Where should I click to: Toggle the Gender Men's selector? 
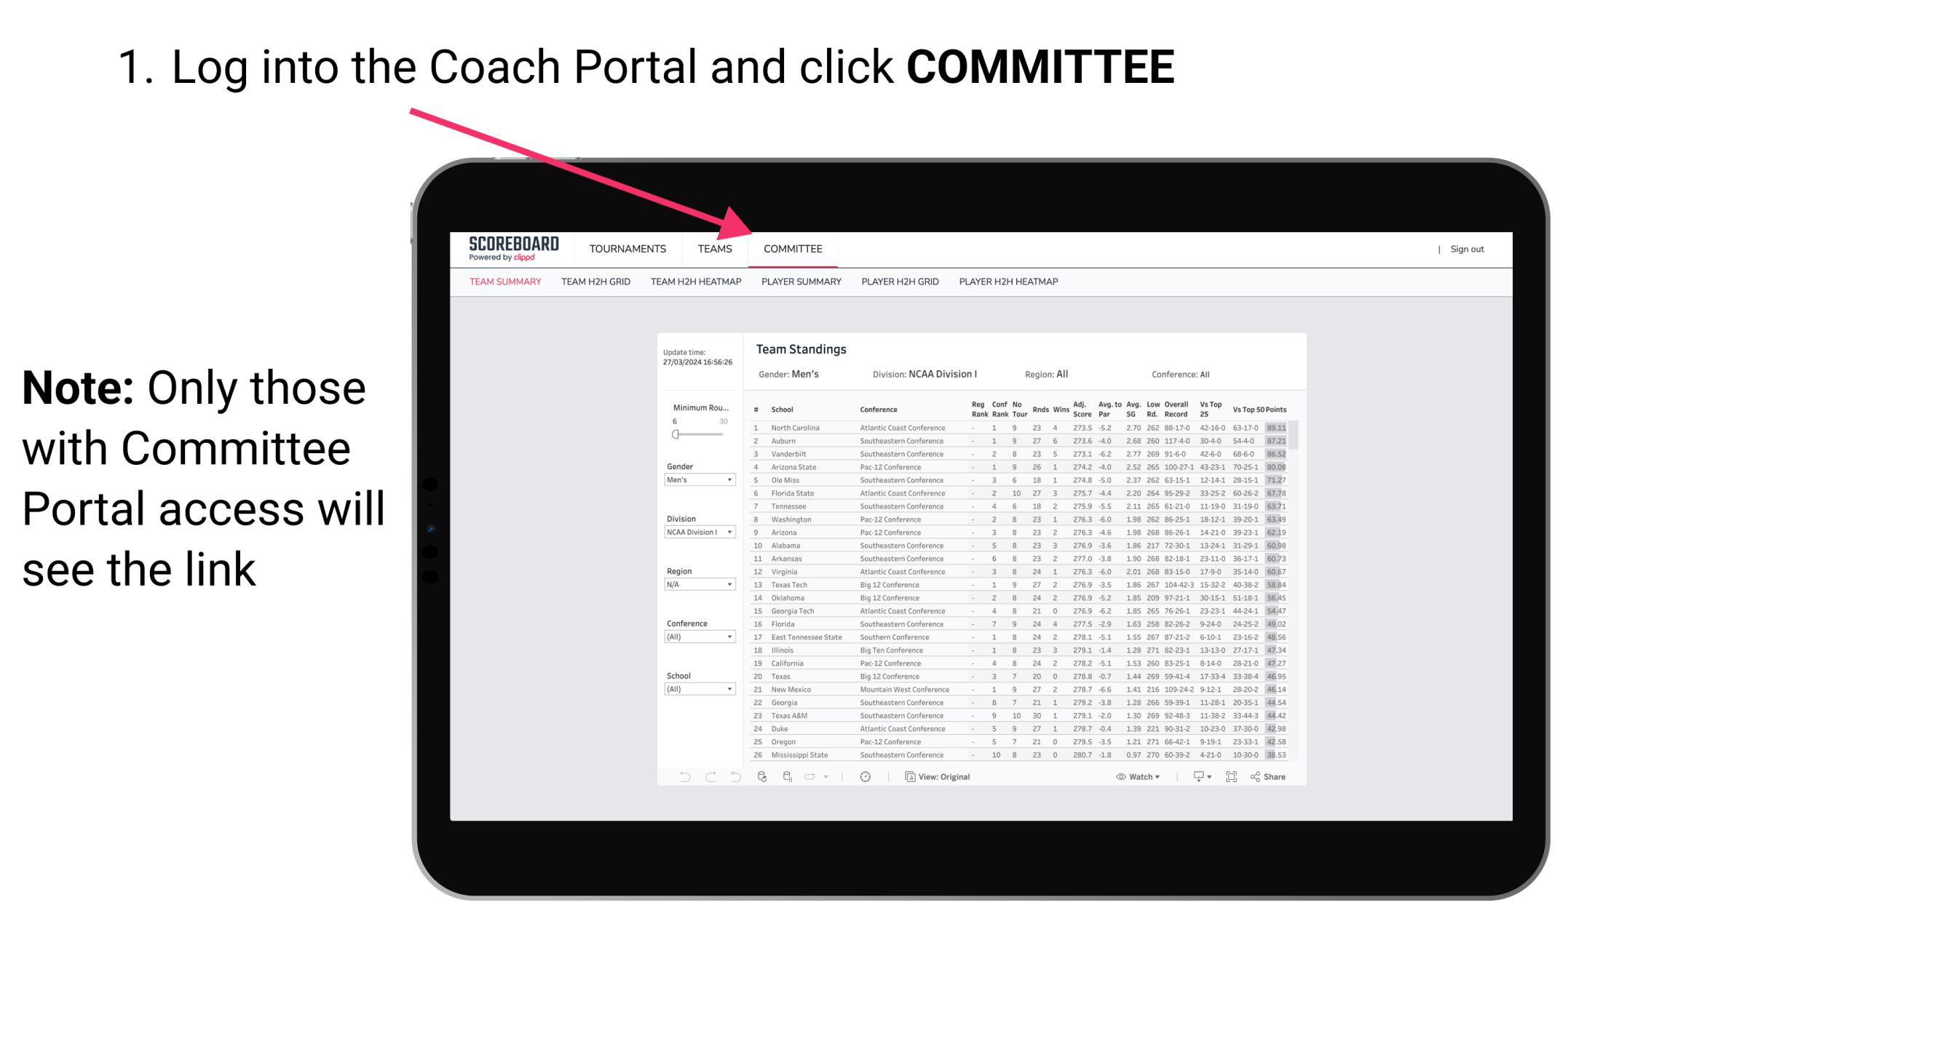[700, 479]
